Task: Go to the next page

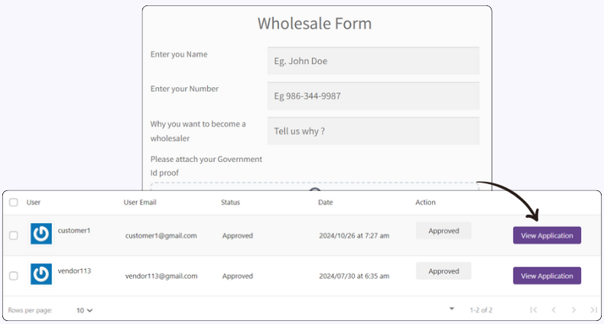Action: (573, 309)
